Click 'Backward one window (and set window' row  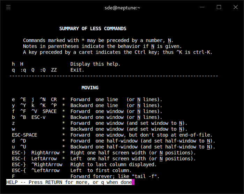tap(100, 129)
